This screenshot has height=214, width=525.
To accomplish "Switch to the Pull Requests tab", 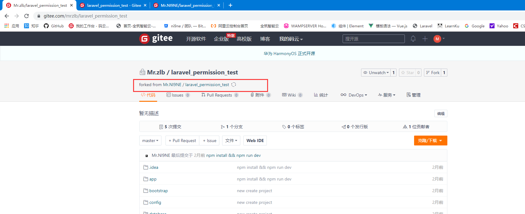I will coord(219,95).
